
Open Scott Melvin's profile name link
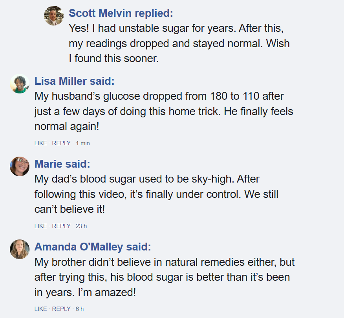101,13
